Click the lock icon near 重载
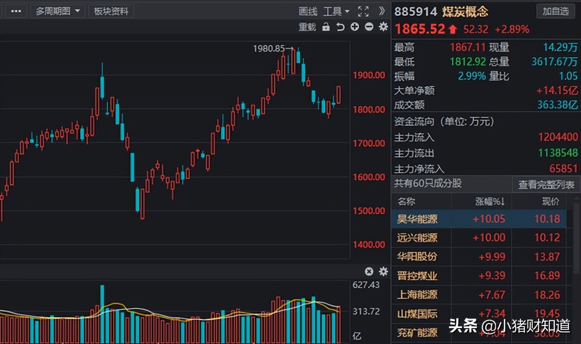 326,27
